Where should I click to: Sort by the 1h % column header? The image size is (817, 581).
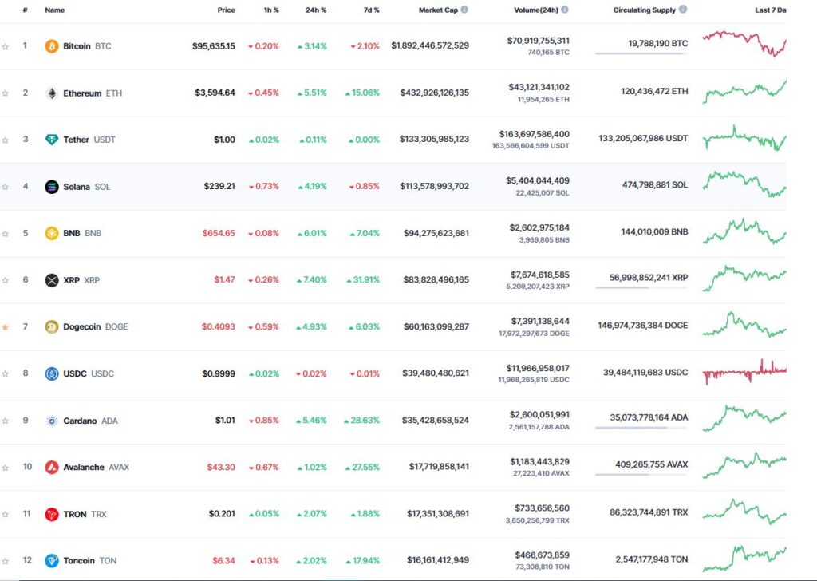271,10
